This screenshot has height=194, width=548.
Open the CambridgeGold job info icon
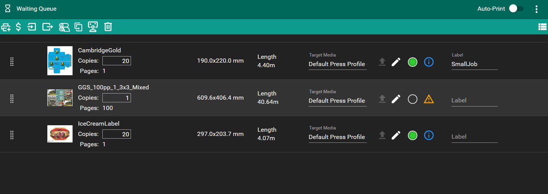[x=429, y=62]
